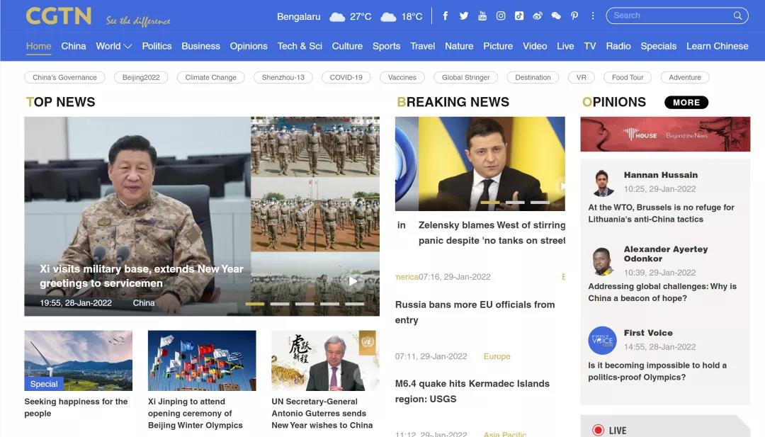Open the WeChat icon
This screenshot has height=437, width=765.
556,16
